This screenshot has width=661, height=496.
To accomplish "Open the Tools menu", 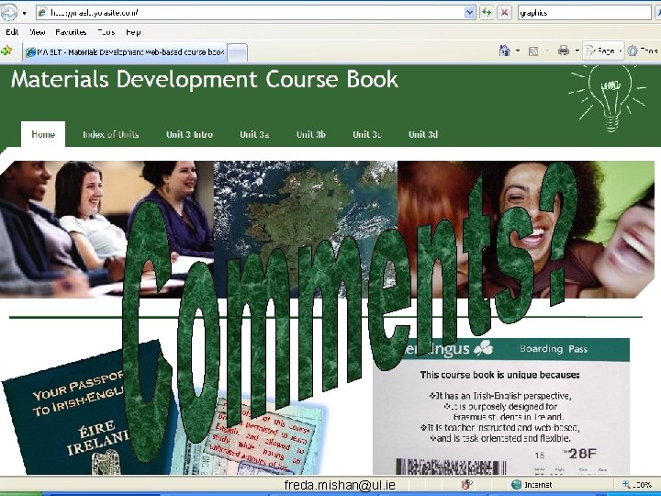I will pyautogui.click(x=106, y=32).
